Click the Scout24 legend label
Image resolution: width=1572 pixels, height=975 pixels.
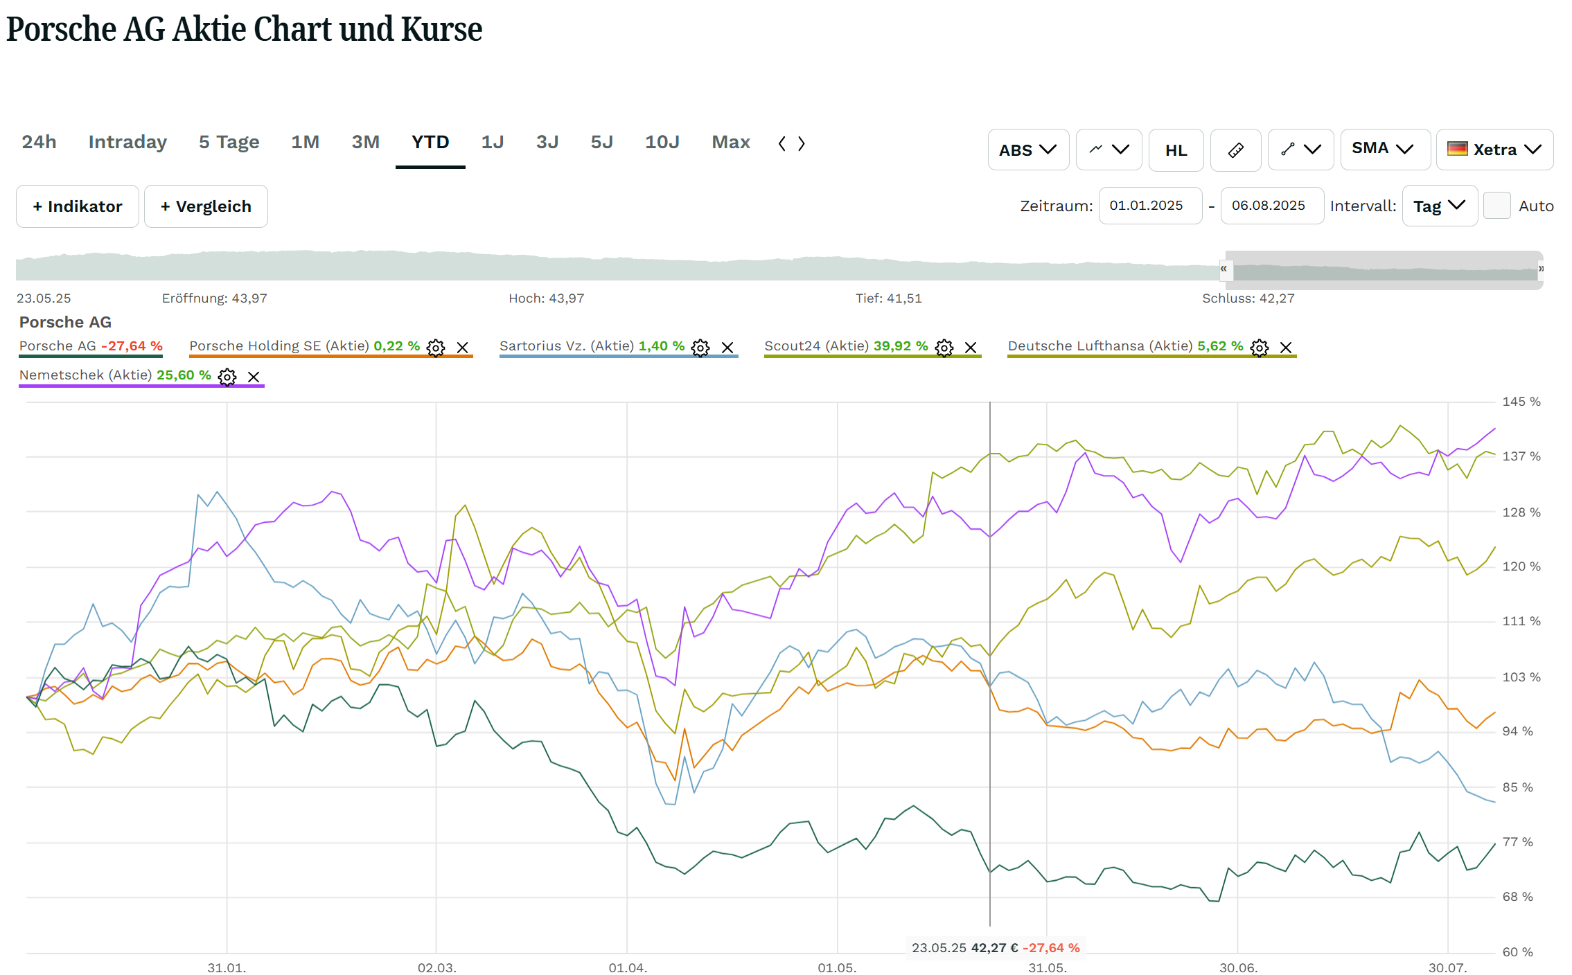(x=817, y=346)
